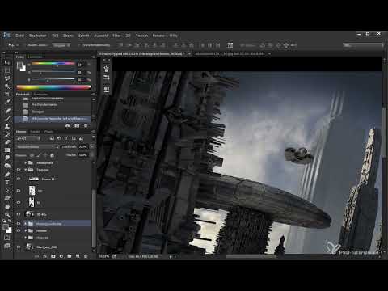
Task: Click the hue slider in Farbe panel
Action: 53,64
